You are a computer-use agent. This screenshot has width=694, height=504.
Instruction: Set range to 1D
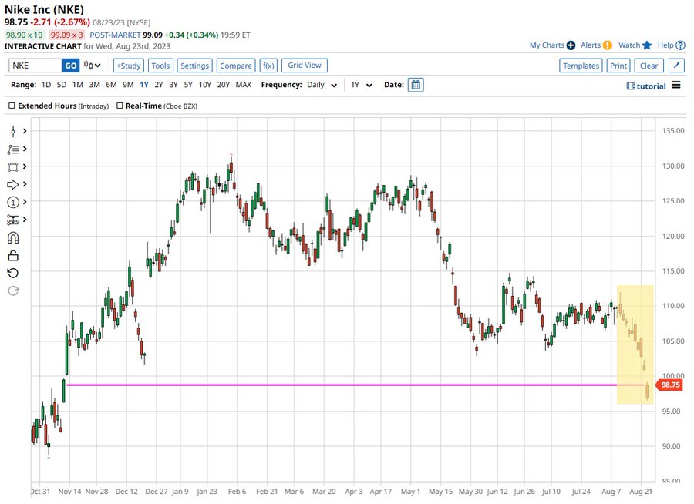pyautogui.click(x=46, y=85)
